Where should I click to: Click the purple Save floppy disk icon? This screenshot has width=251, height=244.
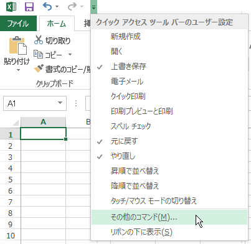click(29, 7)
